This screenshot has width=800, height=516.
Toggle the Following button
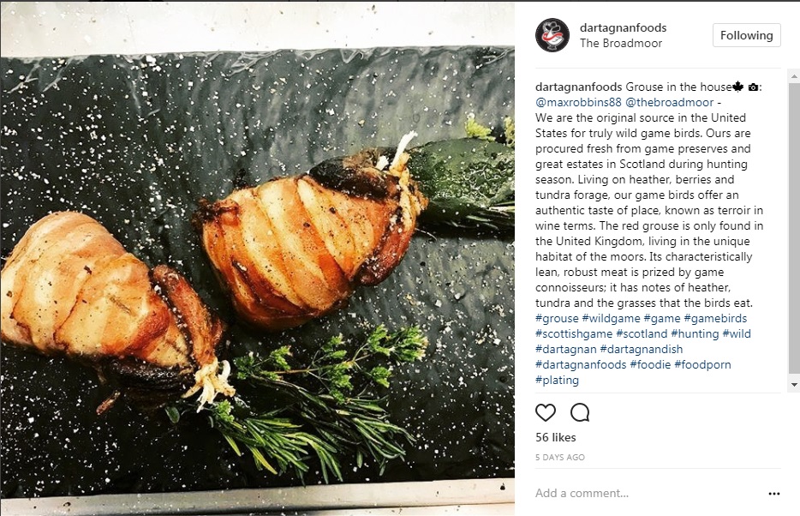click(746, 35)
